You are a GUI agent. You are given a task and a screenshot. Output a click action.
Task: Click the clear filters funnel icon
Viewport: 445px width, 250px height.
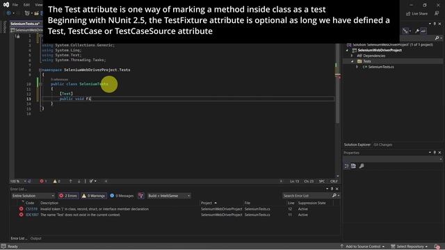point(141,196)
